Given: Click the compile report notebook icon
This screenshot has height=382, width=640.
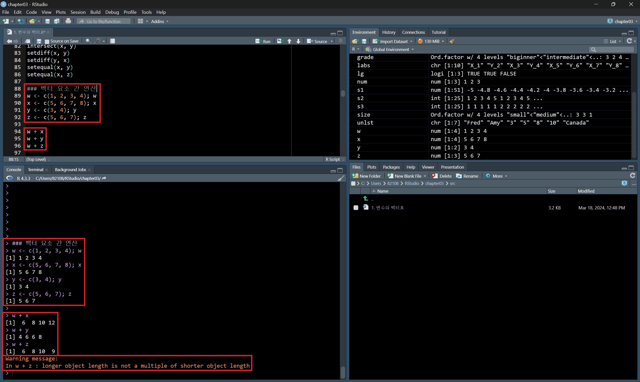Looking at the screenshot, I should (x=113, y=41).
